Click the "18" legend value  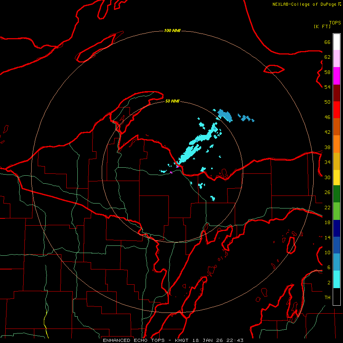(x=327, y=223)
